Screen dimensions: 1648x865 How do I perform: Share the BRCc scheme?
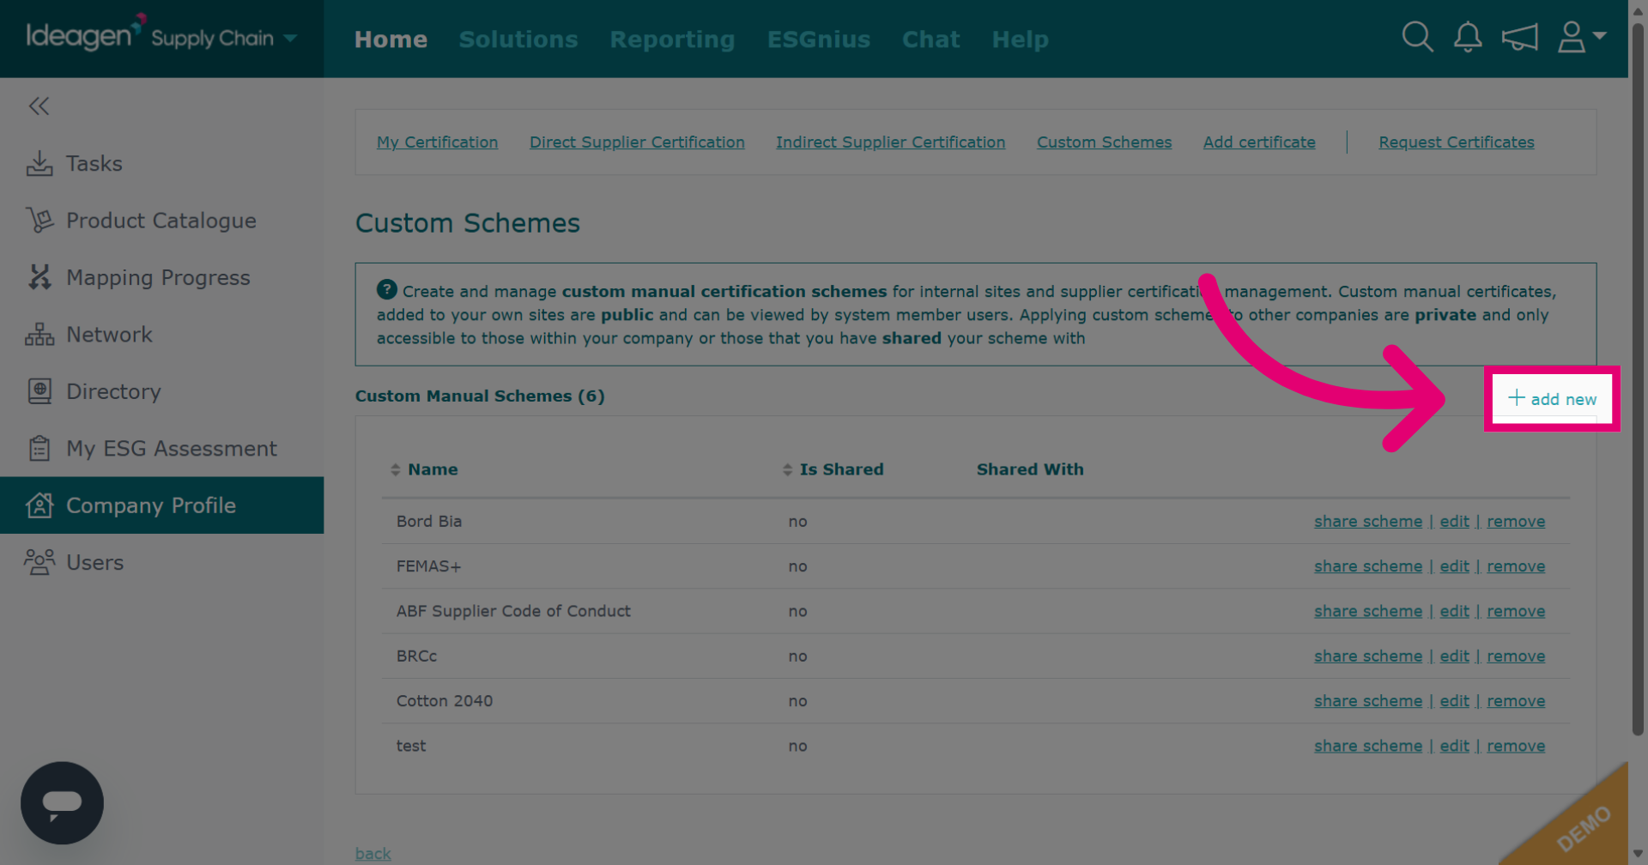(1368, 656)
